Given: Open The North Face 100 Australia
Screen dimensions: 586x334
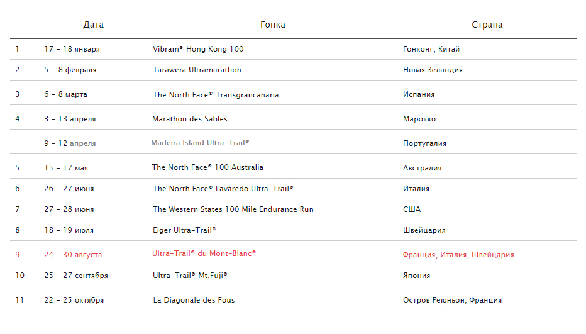Looking at the screenshot, I should point(207,167).
